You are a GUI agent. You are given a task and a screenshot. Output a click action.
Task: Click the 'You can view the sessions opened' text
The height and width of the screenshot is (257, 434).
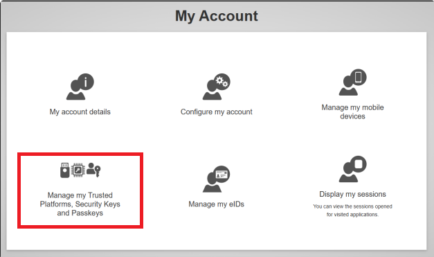[x=352, y=206]
